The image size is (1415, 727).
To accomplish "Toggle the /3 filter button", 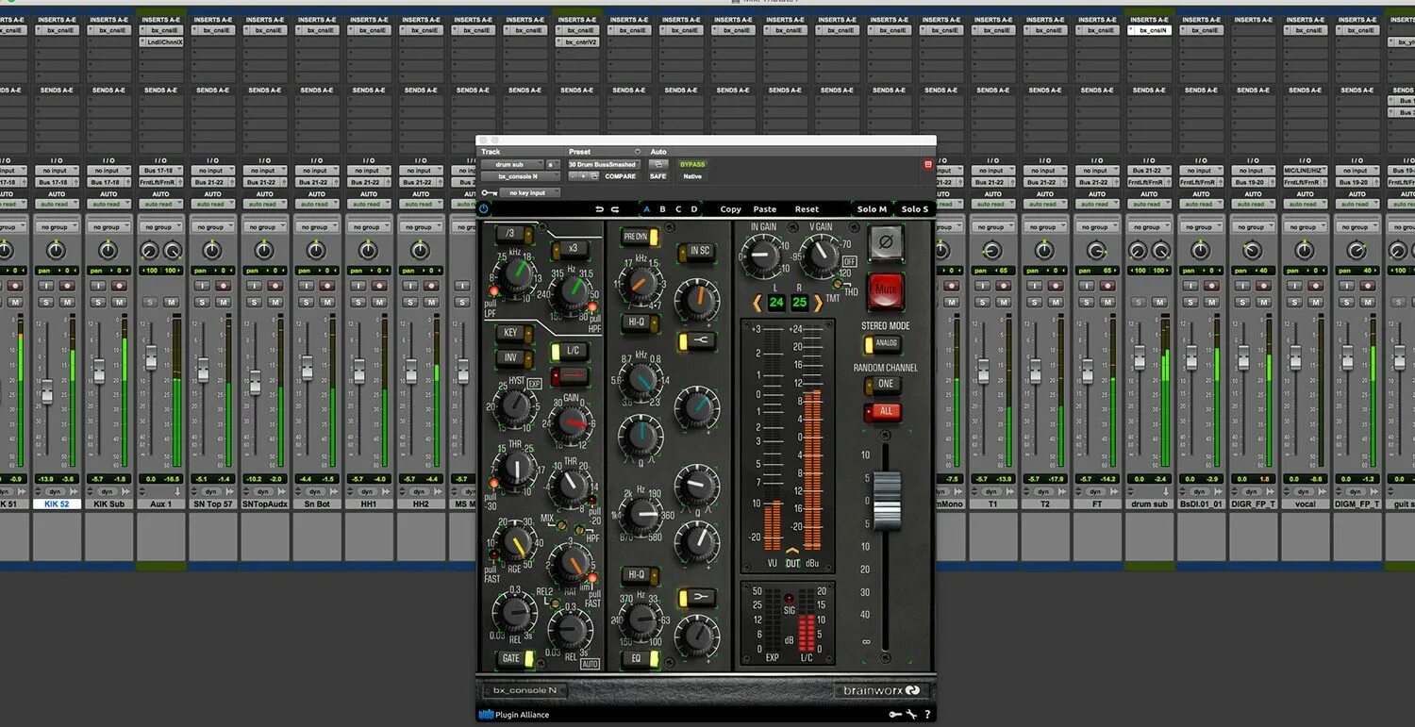I will (515, 234).
